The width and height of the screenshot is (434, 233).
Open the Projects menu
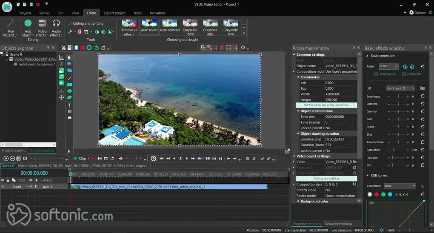[25, 13]
